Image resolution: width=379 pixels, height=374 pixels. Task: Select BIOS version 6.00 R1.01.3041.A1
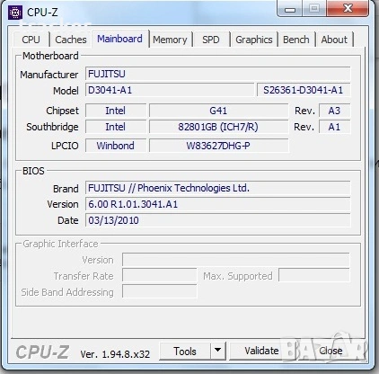pyautogui.click(x=217, y=204)
